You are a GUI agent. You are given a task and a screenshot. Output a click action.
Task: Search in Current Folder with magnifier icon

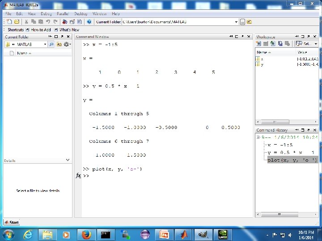(x=51, y=44)
